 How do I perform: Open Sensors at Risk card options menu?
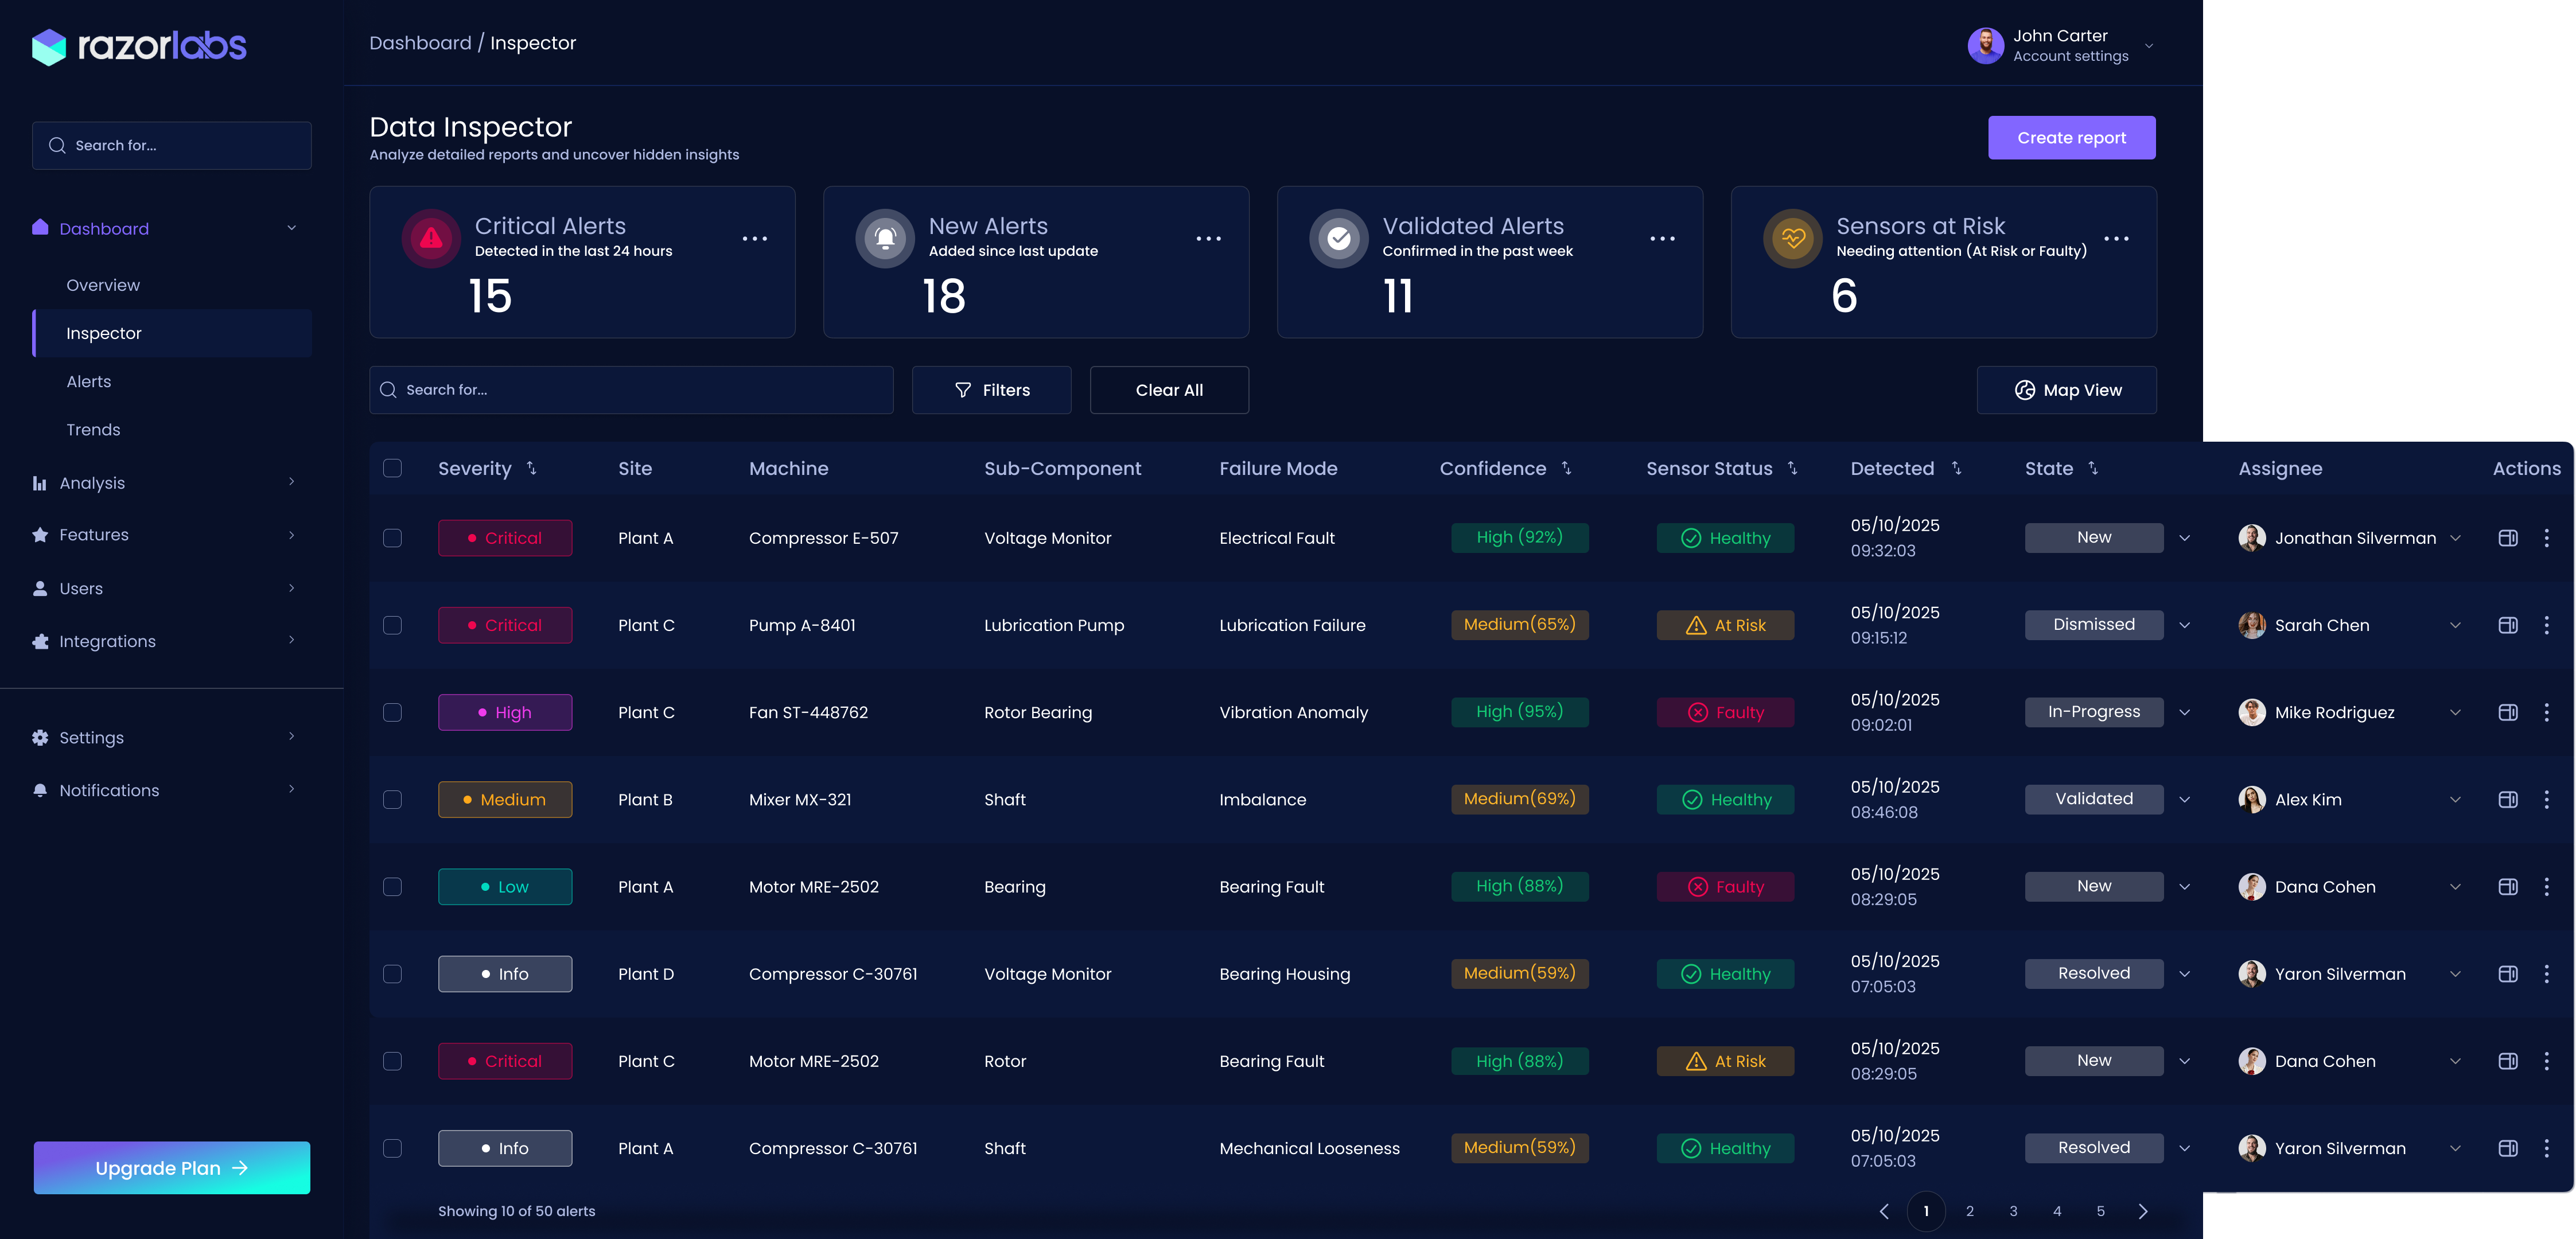coord(2116,238)
